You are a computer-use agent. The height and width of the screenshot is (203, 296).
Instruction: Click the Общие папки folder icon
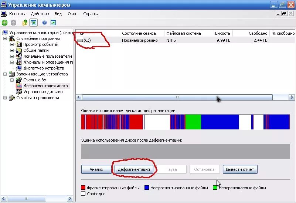click(x=19, y=50)
